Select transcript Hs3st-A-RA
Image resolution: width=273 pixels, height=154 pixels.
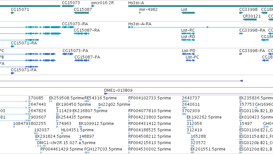(x=140, y=24)
